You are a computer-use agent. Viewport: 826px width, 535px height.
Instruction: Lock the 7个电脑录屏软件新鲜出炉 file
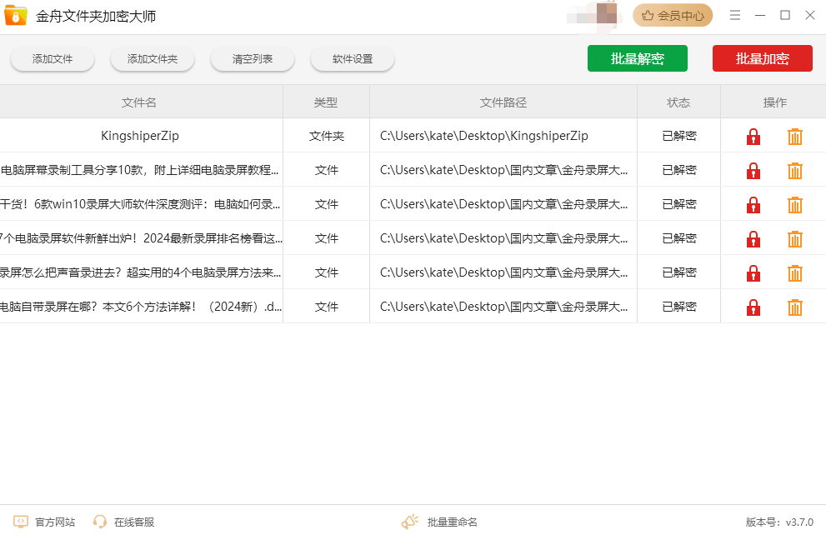pos(753,239)
